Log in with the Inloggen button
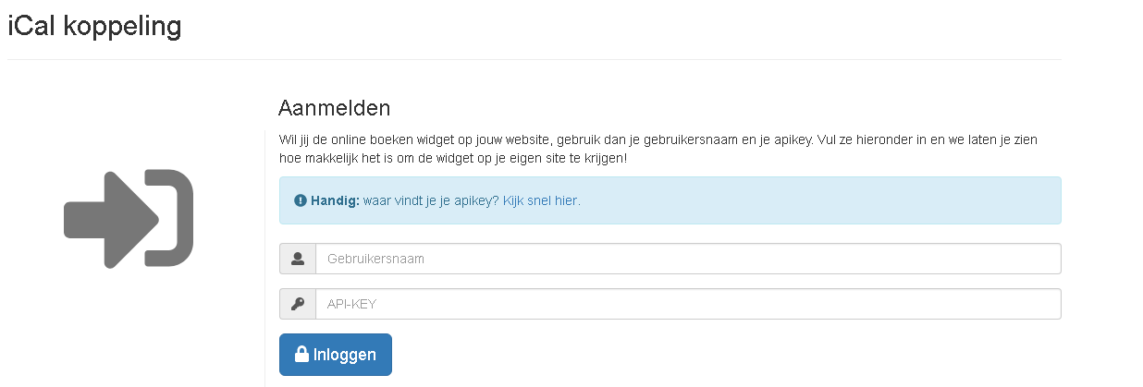 coord(336,355)
